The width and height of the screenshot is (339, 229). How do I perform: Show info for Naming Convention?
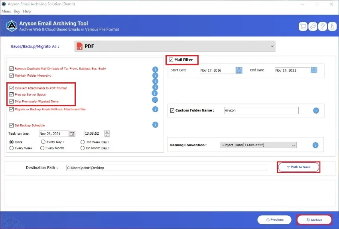[315, 145]
